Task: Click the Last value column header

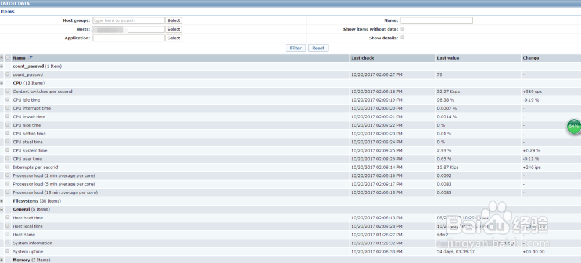Action: 448,58
